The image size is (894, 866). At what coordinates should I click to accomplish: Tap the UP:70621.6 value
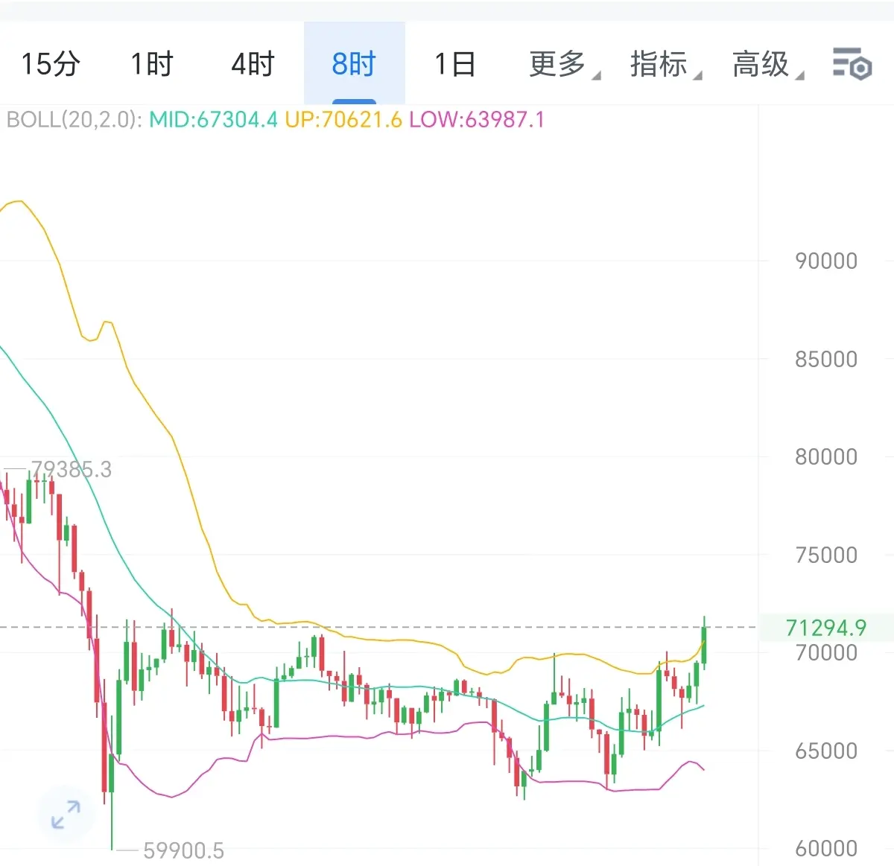click(343, 119)
